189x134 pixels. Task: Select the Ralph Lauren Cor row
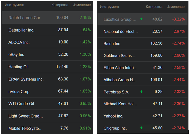point(24,18)
